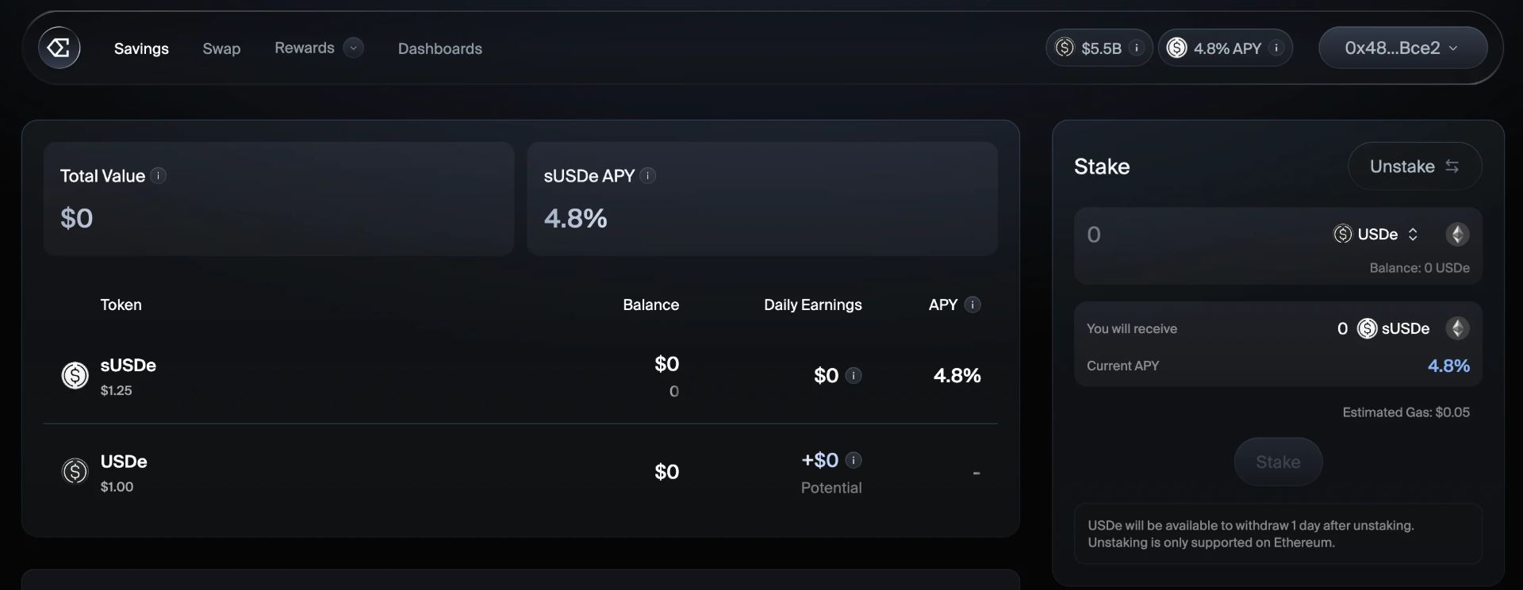Click info icon beside sUSDe APY heading
The width and height of the screenshot is (1523, 590).
pos(648,175)
